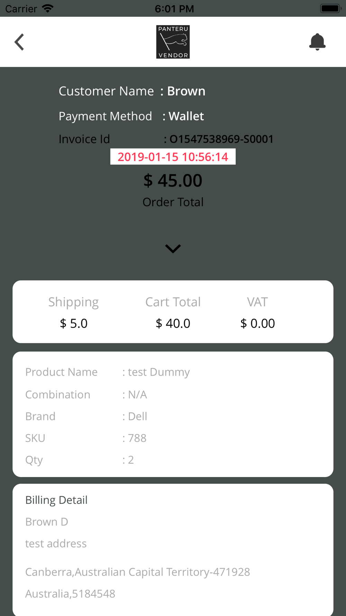This screenshot has width=346, height=616.
Task: Open notifications via the bell icon
Action: point(317,42)
